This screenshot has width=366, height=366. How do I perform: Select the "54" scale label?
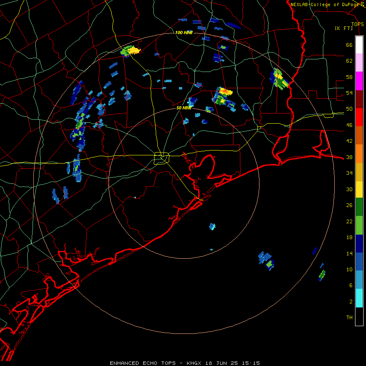[x=349, y=93]
